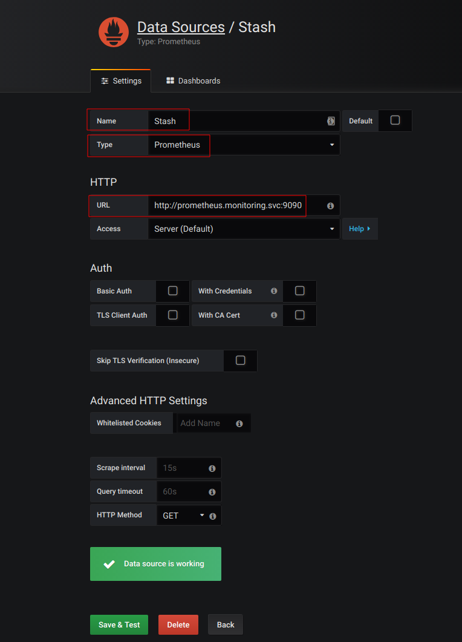
Task: Click the Data source is working alert
Action: tap(155, 564)
